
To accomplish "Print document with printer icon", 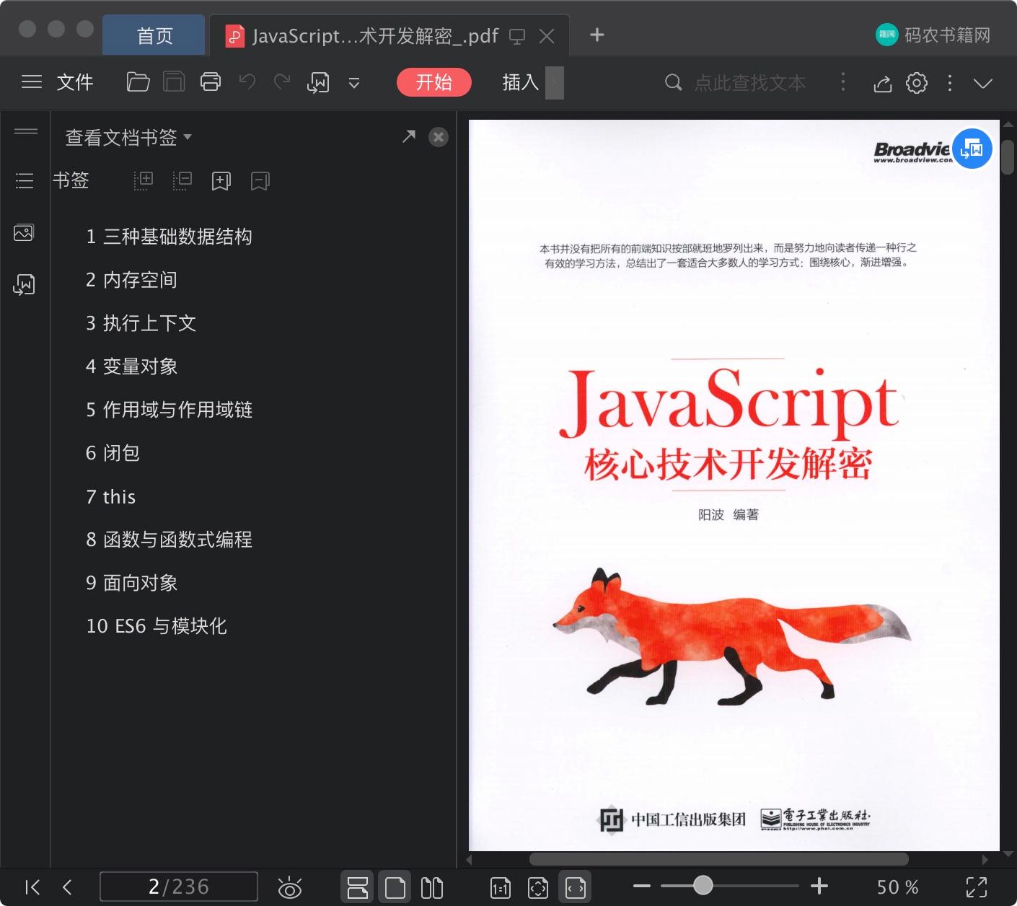I will pyautogui.click(x=211, y=82).
